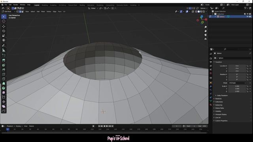Screen dimensions: 253x142
Task: Hide Sphere in the outliner with eye icon
Action: [247, 17]
